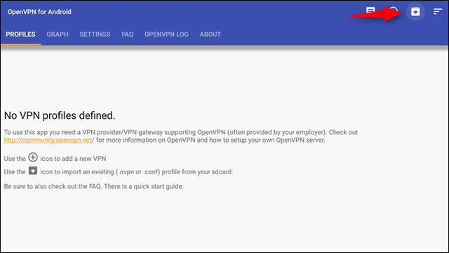Select the FAQ tab
The width and height of the screenshot is (449, 253).
128,34
